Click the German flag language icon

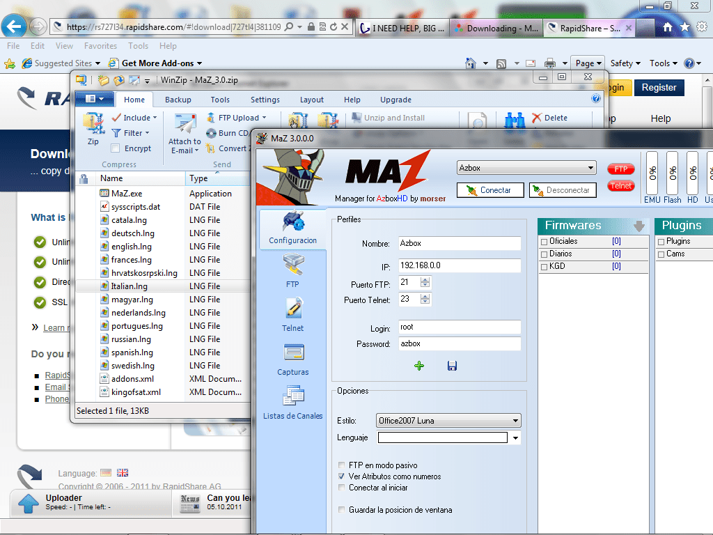tap(106, 473)
